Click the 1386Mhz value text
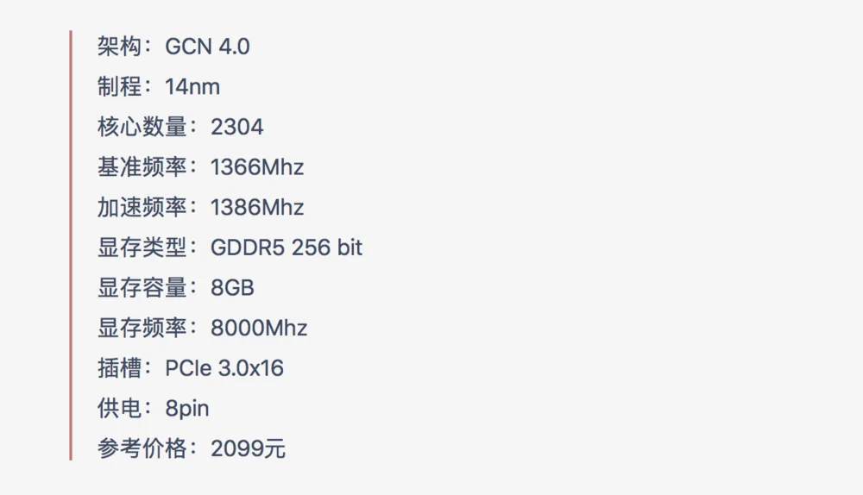Viewport: 863px width, 495px height. 257,207
